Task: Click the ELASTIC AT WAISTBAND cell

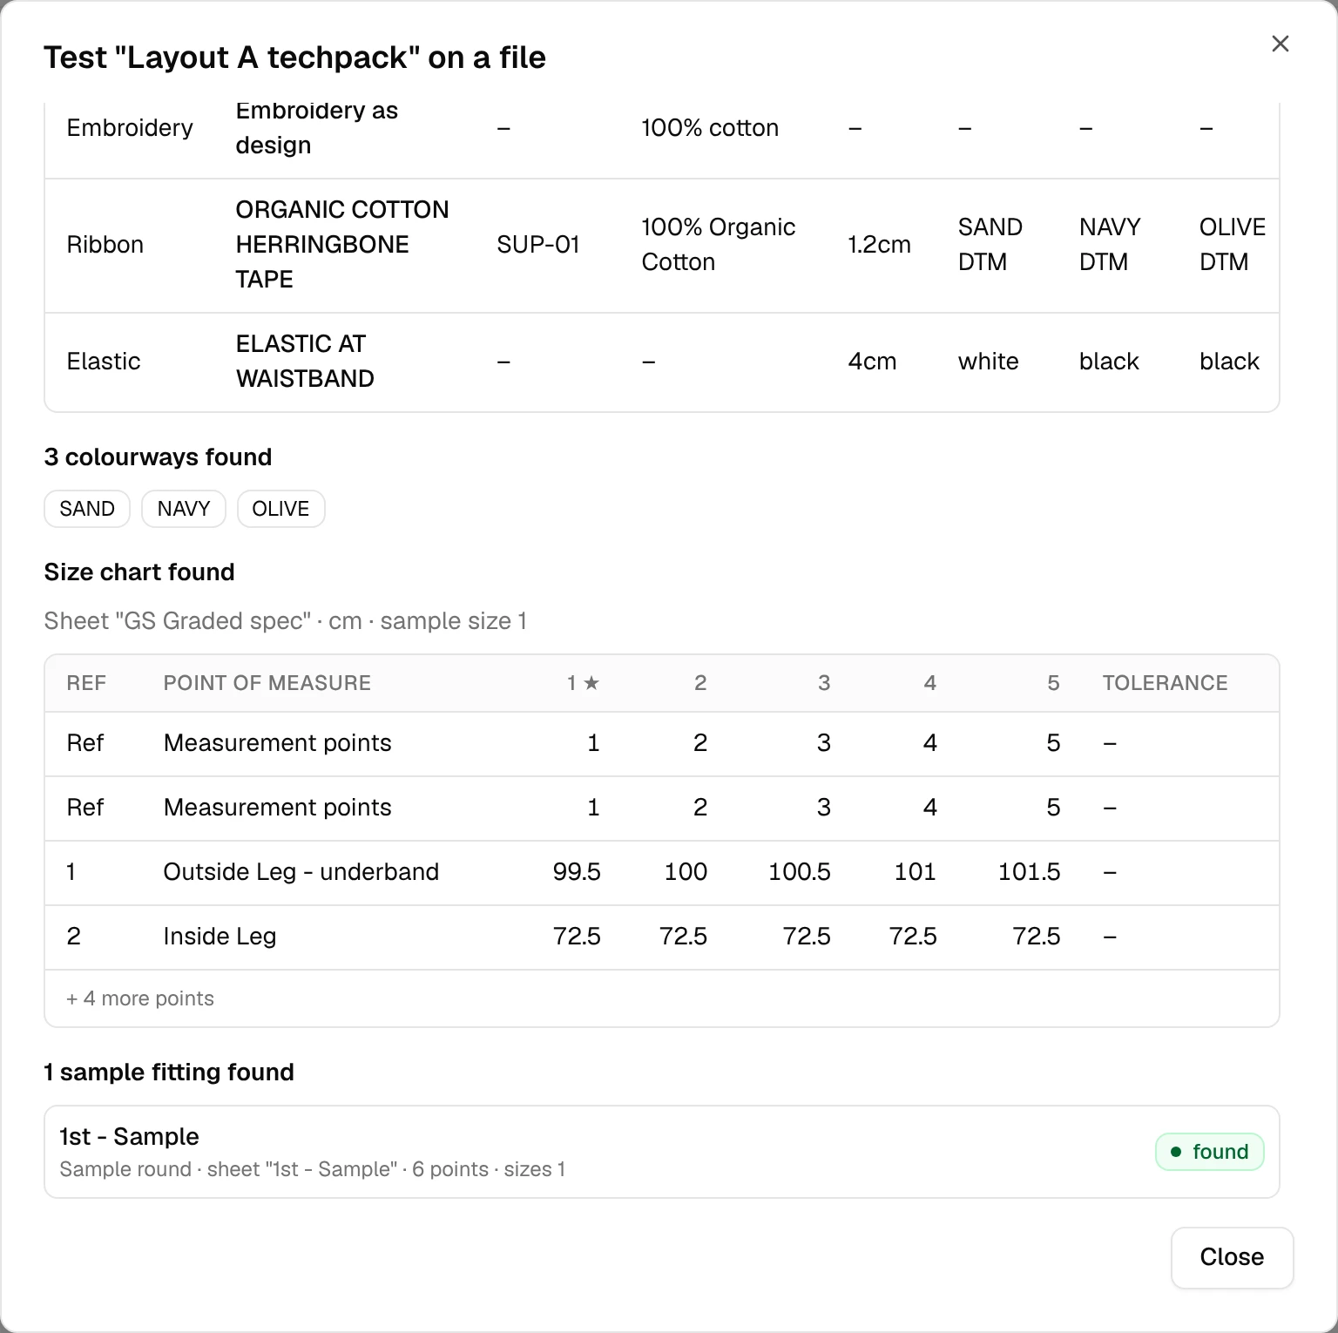Action: pyautogui.click(x=305, y=362)
